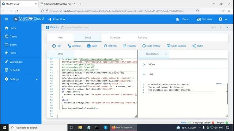Expand the Video section

[x=144, y=64]
